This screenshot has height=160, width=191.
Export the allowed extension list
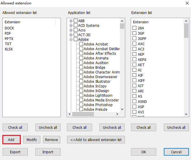pyautogui.click(x=15, y=152)
